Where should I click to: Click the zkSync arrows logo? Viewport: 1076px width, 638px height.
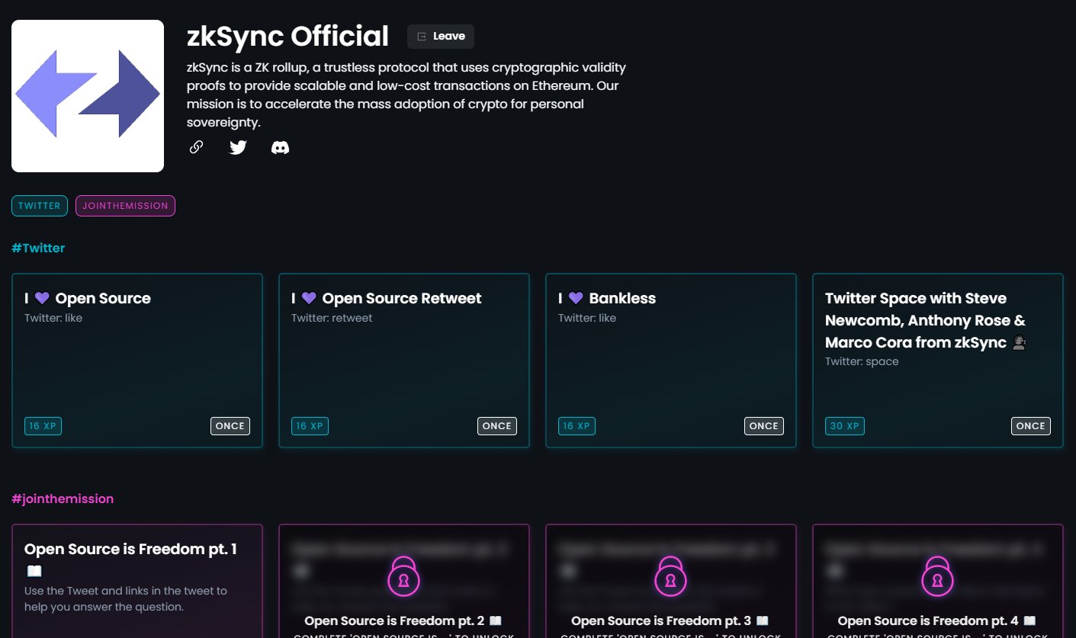87,95
